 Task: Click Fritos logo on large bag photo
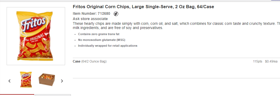click(33, 23)
